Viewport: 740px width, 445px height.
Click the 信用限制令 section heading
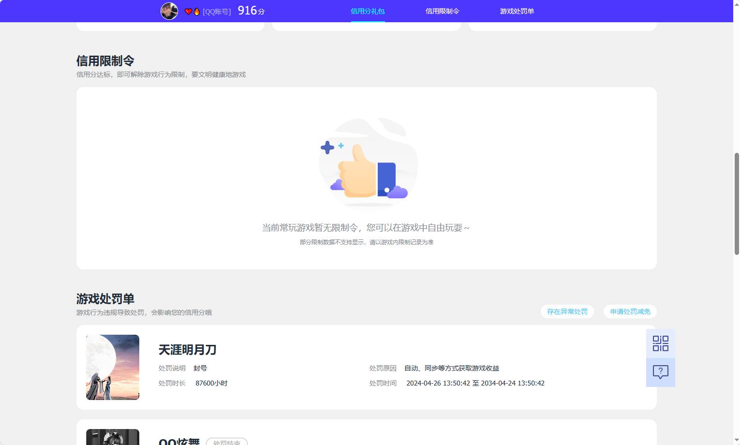tap(105, 61)
